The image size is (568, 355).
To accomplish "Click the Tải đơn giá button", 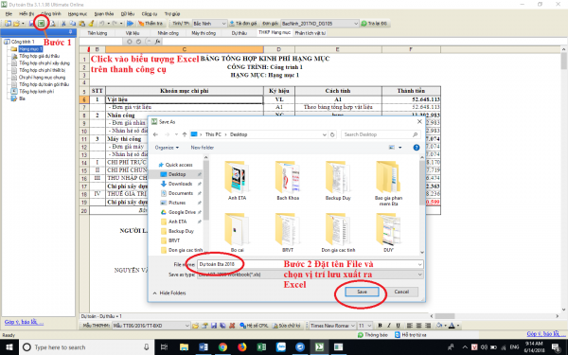I will pyautogui.click(x=243, y=23).
